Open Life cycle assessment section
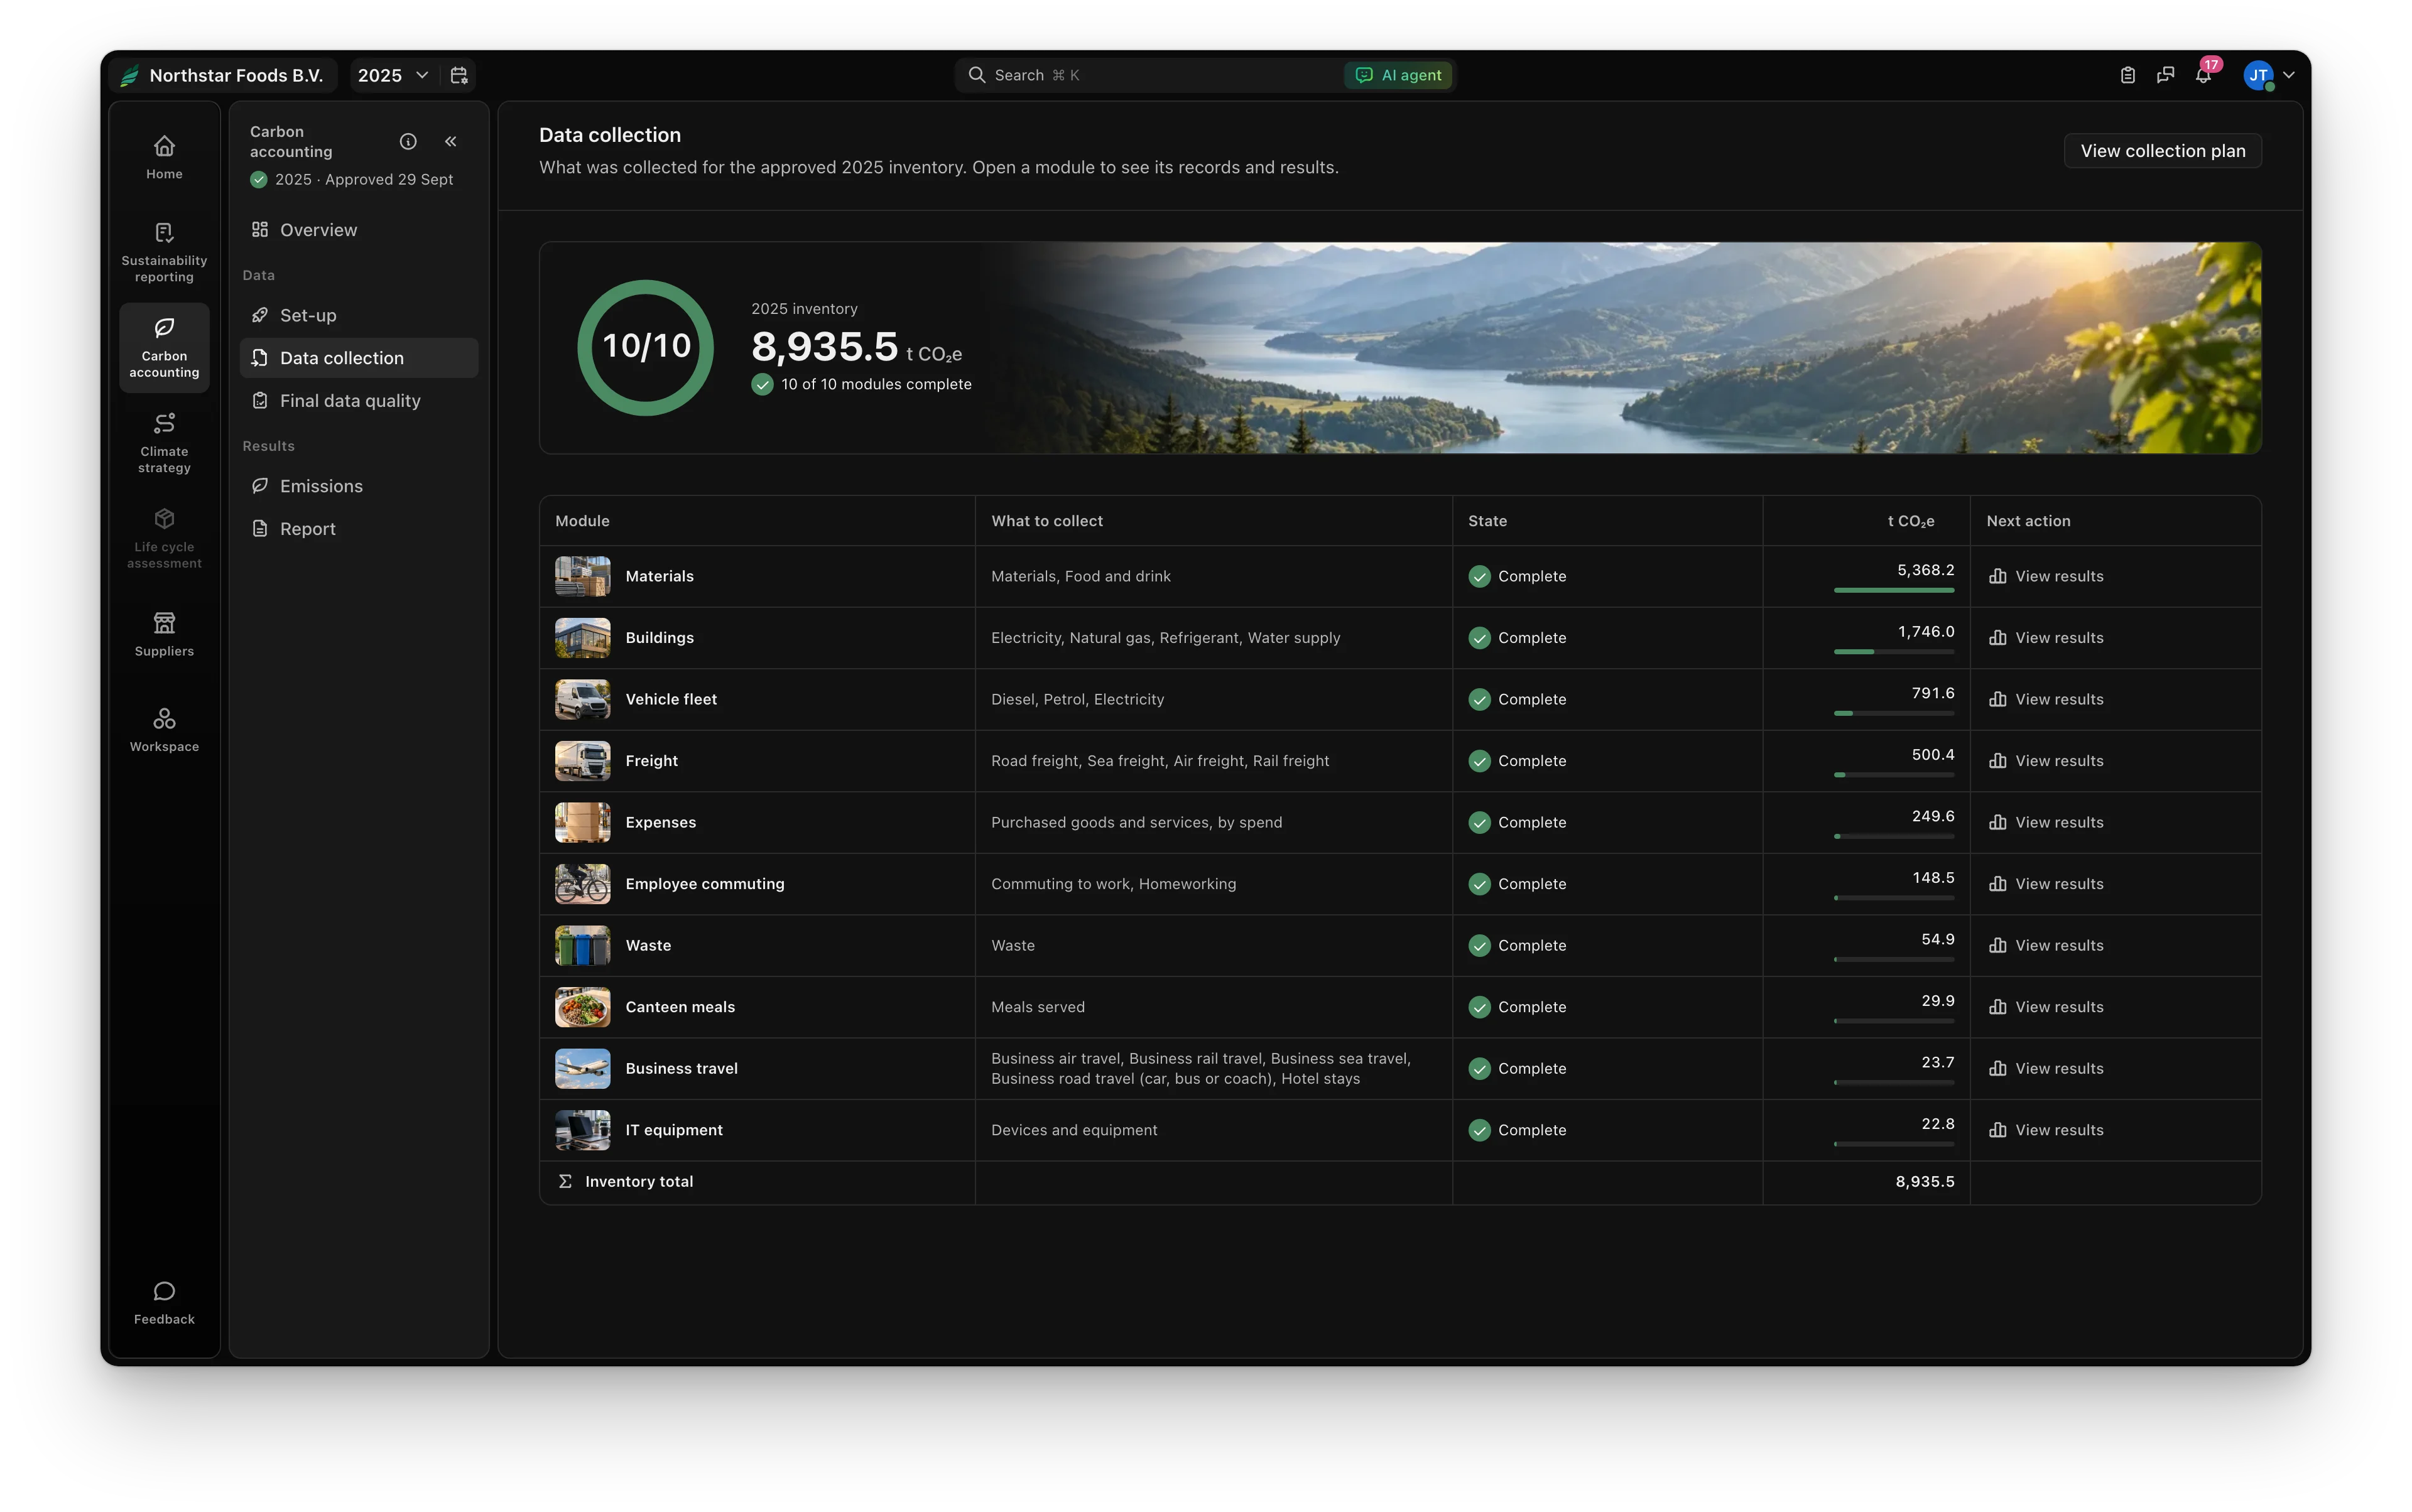This screenshot has width=2412, height=1512. click(x=164, y=539)
